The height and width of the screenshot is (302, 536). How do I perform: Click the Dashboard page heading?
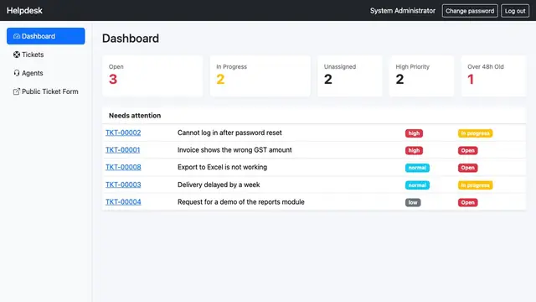[131, 39]
